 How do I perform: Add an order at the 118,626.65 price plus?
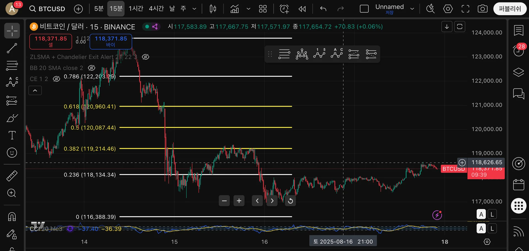click(x=462, y=162)
